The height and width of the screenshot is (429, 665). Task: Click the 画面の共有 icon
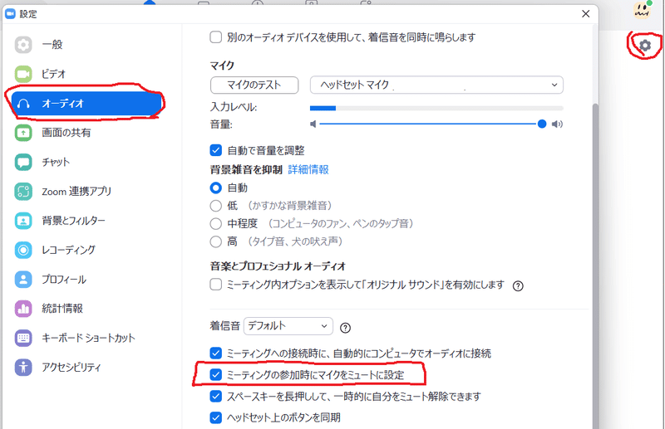pyautogui.click(x=23, y=133)
